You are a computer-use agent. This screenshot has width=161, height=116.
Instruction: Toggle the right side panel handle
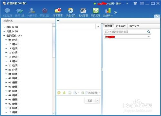click(x=102, y=69)
